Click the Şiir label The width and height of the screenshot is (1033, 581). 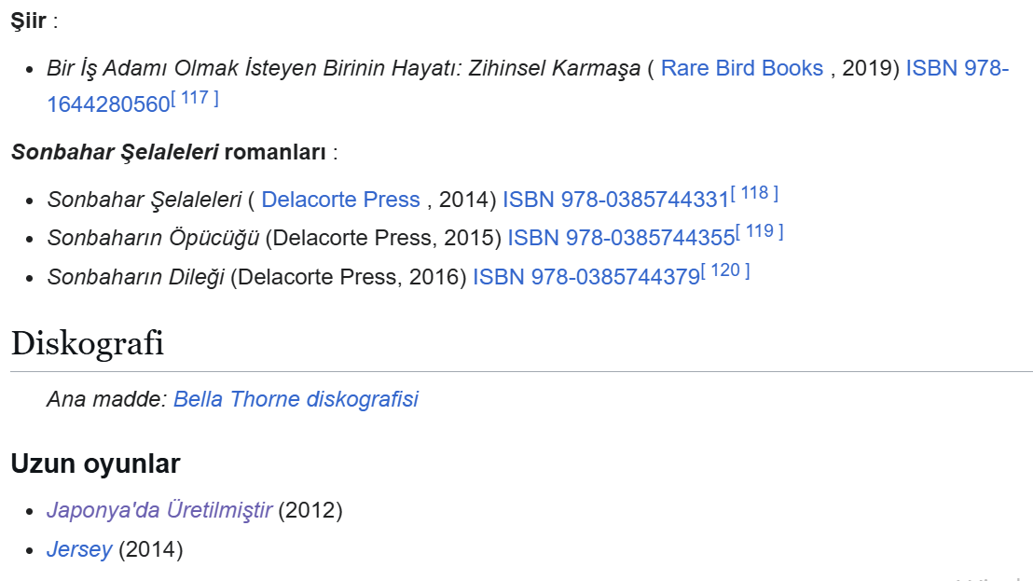point(28,21)
